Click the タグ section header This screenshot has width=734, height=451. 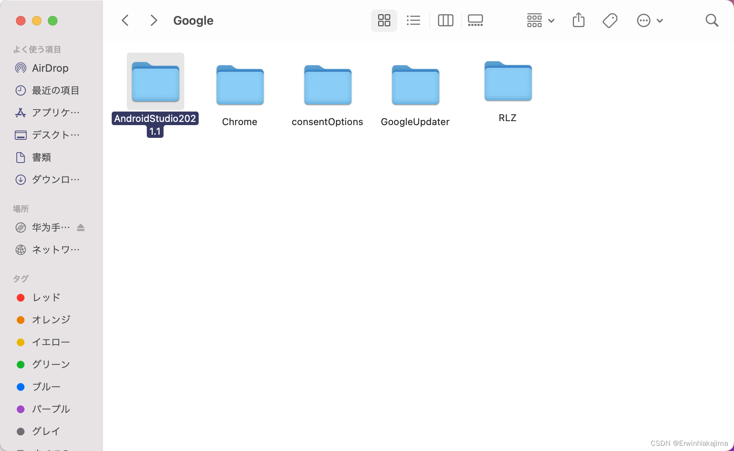[x=21, y=278]
